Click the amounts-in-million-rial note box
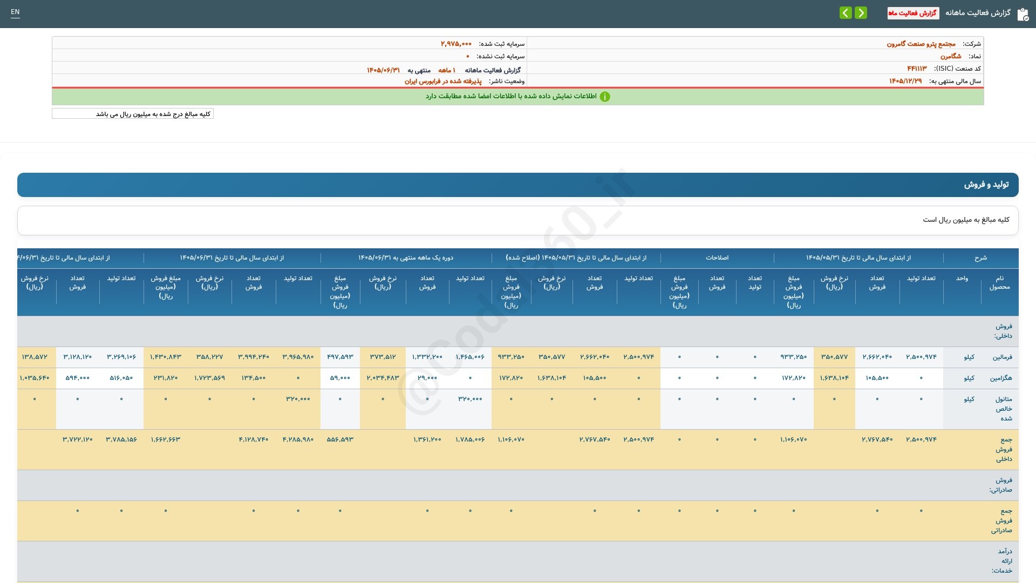 (133, 114)
